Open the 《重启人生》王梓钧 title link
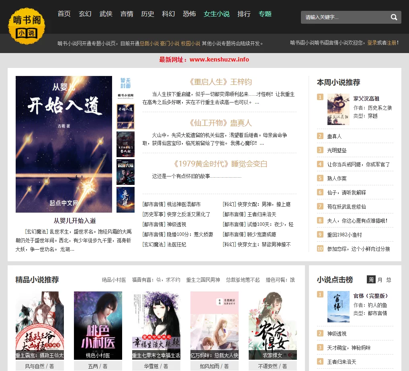This screenshot has height=371, width=409. point(220,82)
